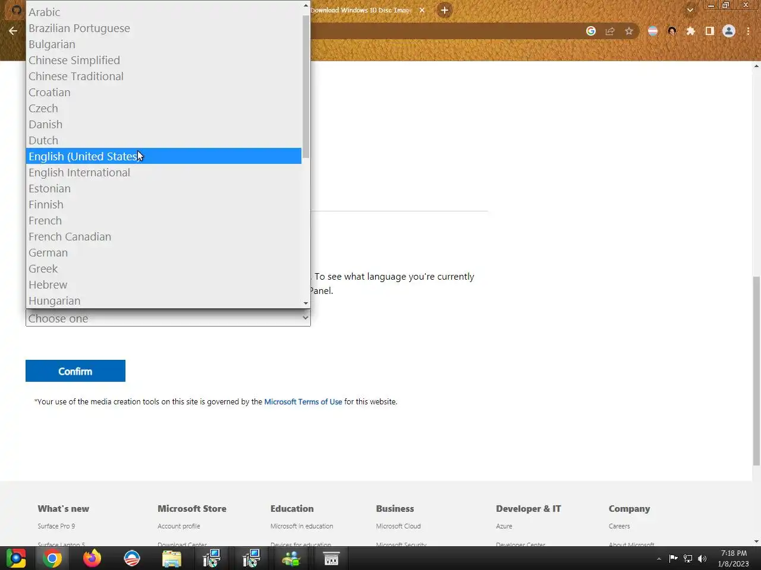Open the Surface Pro 9 footer link
The height and width of the screenshot is (570, 761).
56,526
